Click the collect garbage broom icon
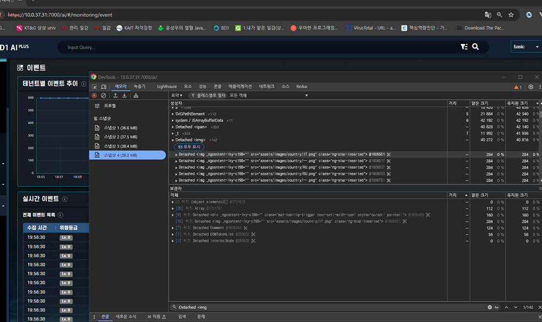 [136, 96]
